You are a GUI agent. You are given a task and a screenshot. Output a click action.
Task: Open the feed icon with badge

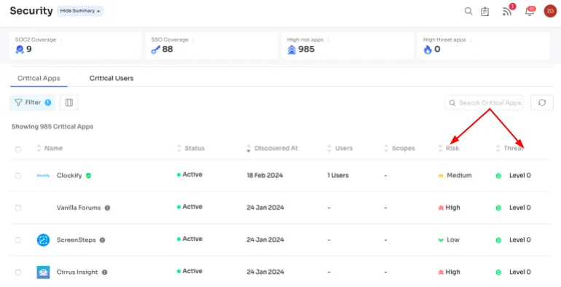(x=507, y=12)
